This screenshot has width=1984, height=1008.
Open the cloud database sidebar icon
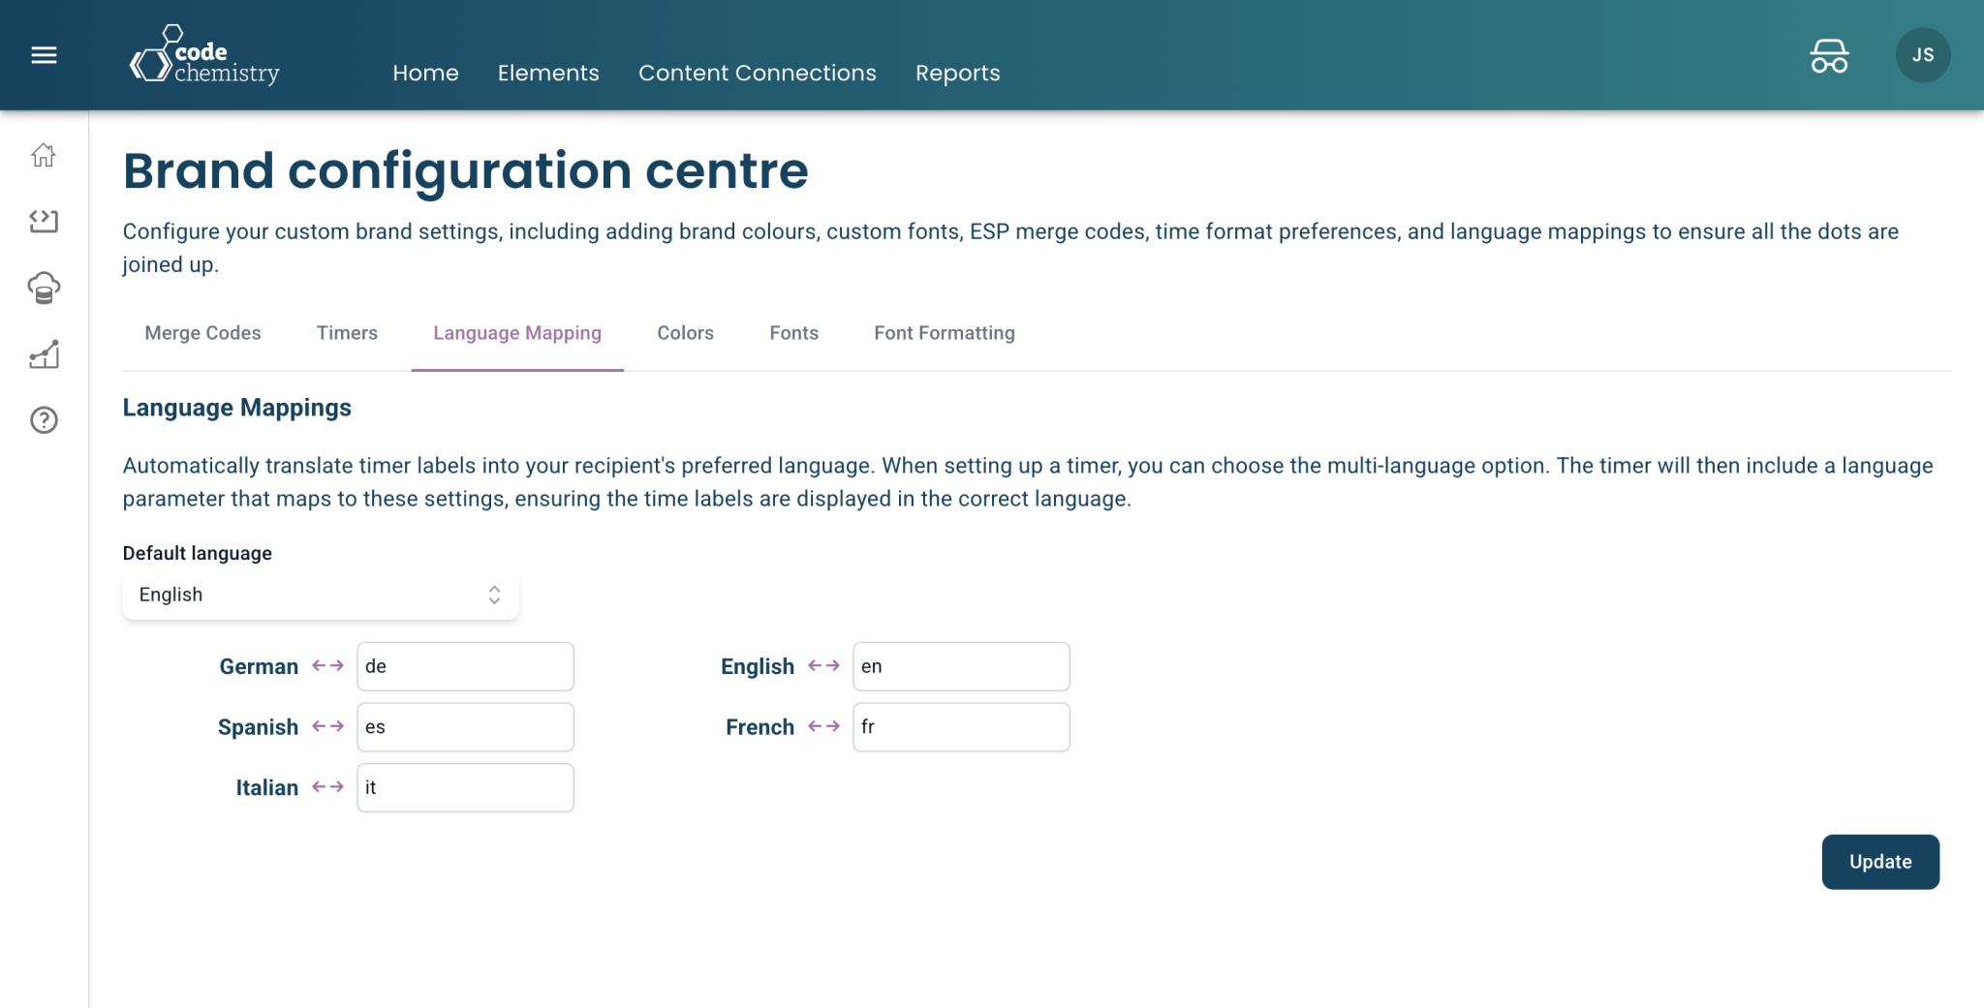(x=44, y=288)
